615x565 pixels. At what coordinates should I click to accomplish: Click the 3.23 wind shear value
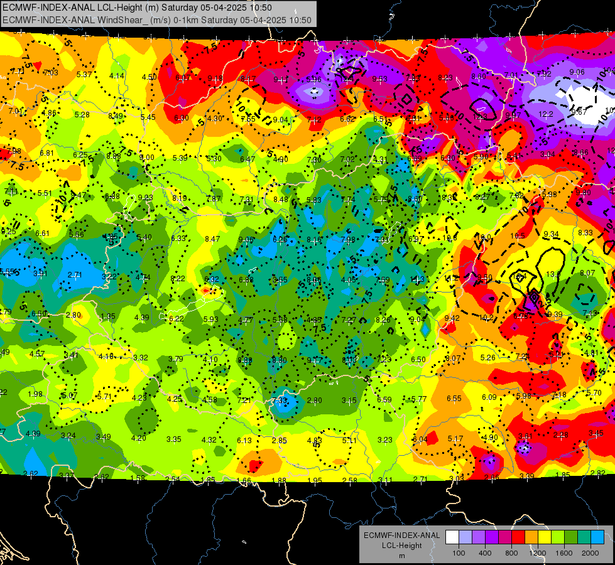(x=384, y=440)
